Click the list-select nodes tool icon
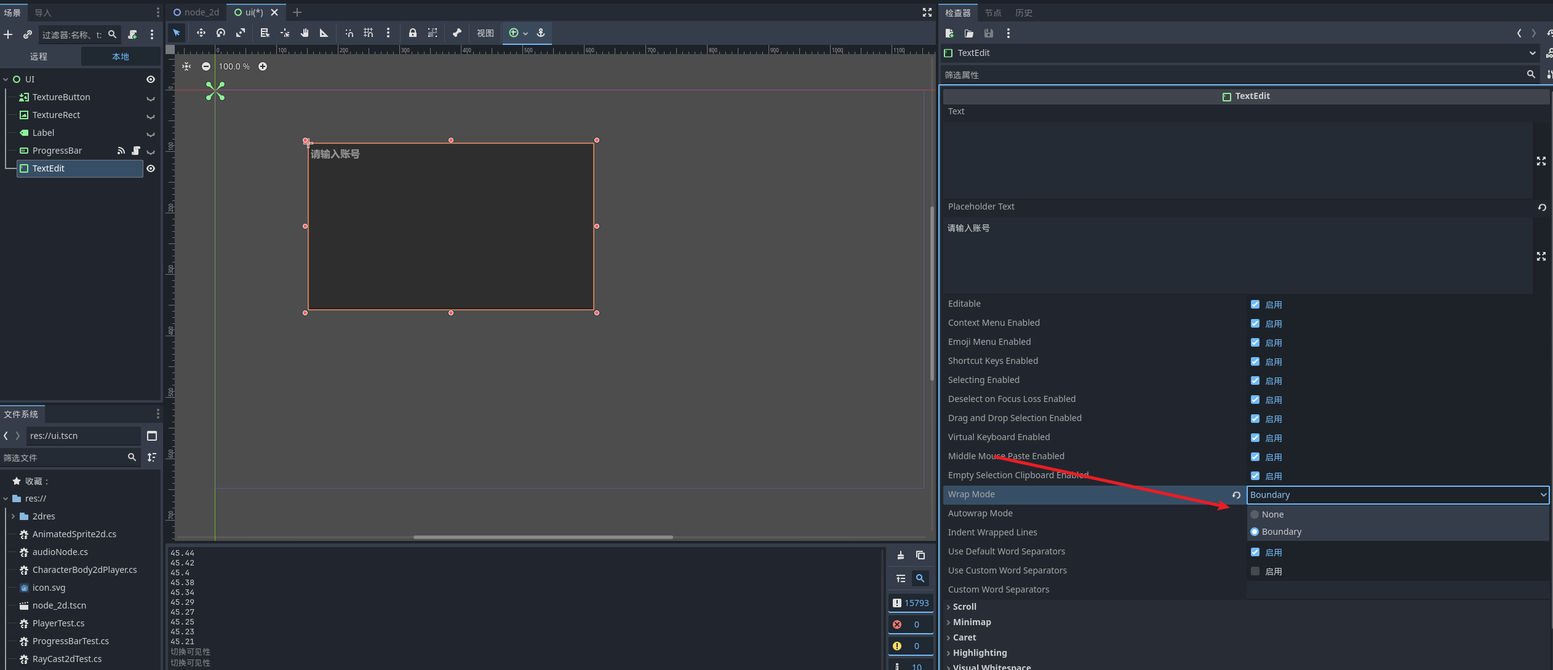Screen dimensions: 1553x670 (265, 33)
